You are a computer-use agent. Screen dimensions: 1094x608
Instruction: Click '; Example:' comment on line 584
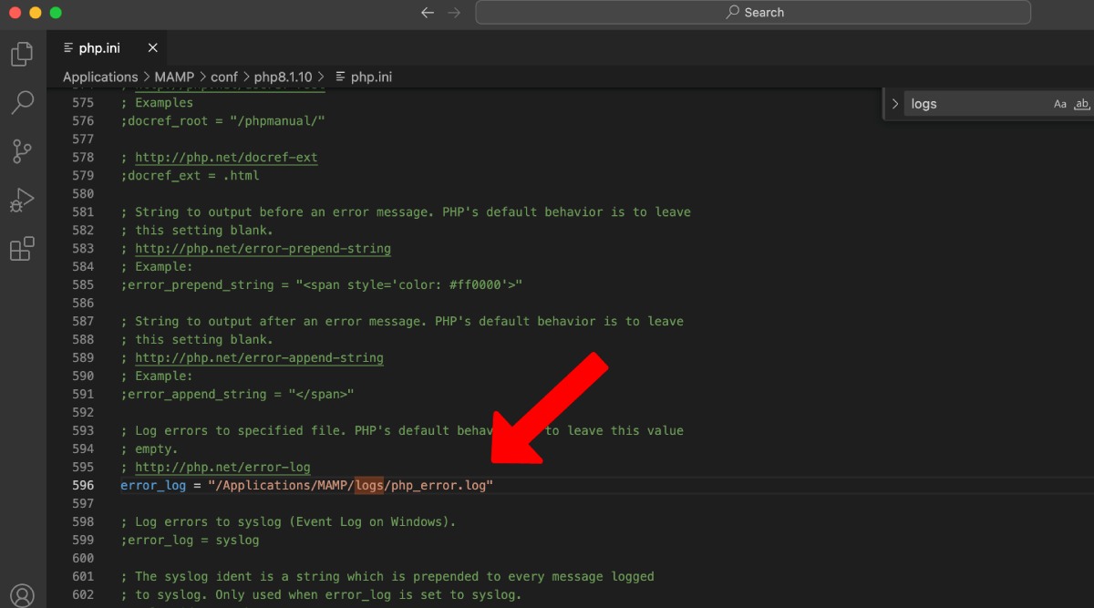point(157,266)
